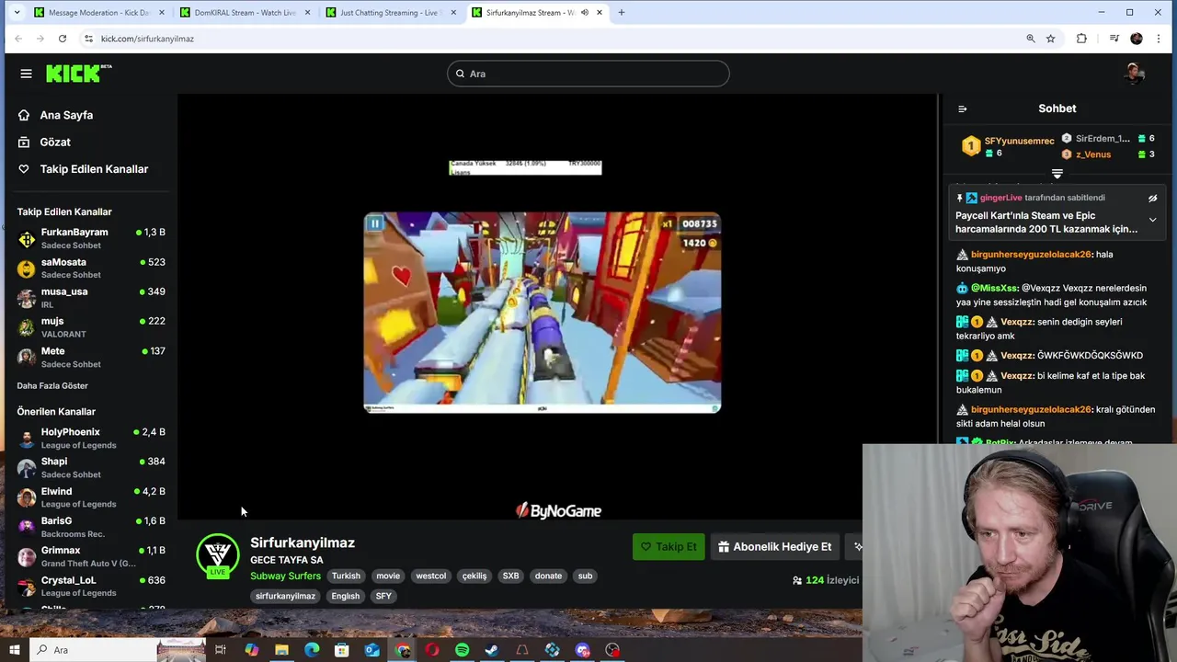Viewport: 1177px width, 662px height.
Task: Follow the channel with Takip Et
Action: pos(668,546)
